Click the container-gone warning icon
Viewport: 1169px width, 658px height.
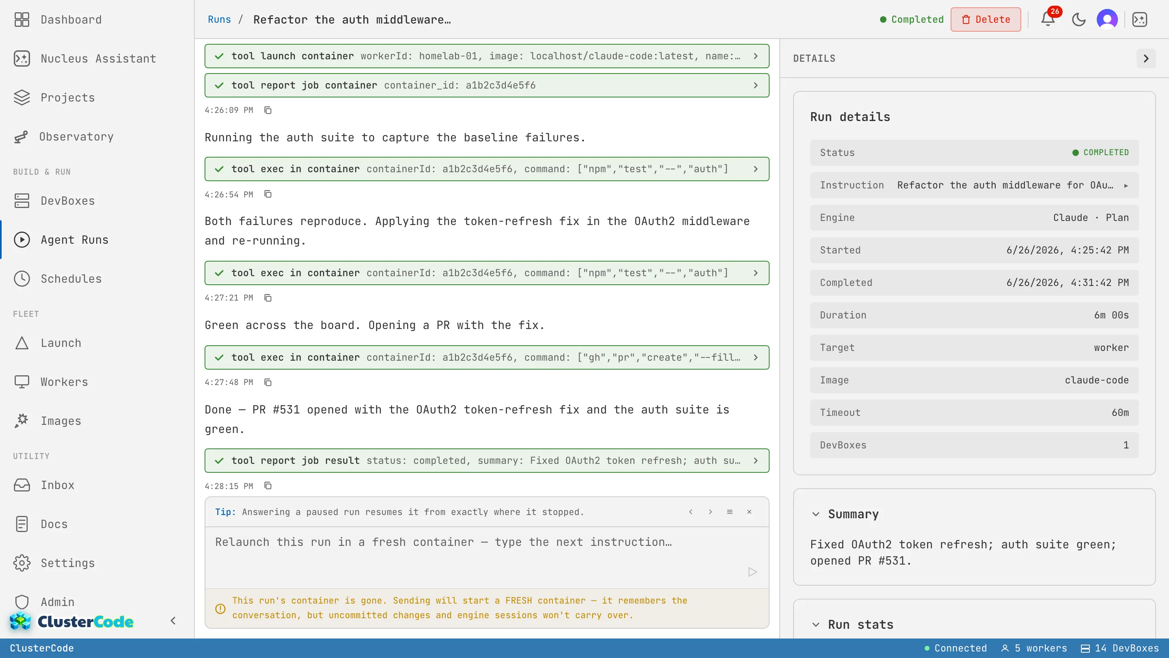220,608
